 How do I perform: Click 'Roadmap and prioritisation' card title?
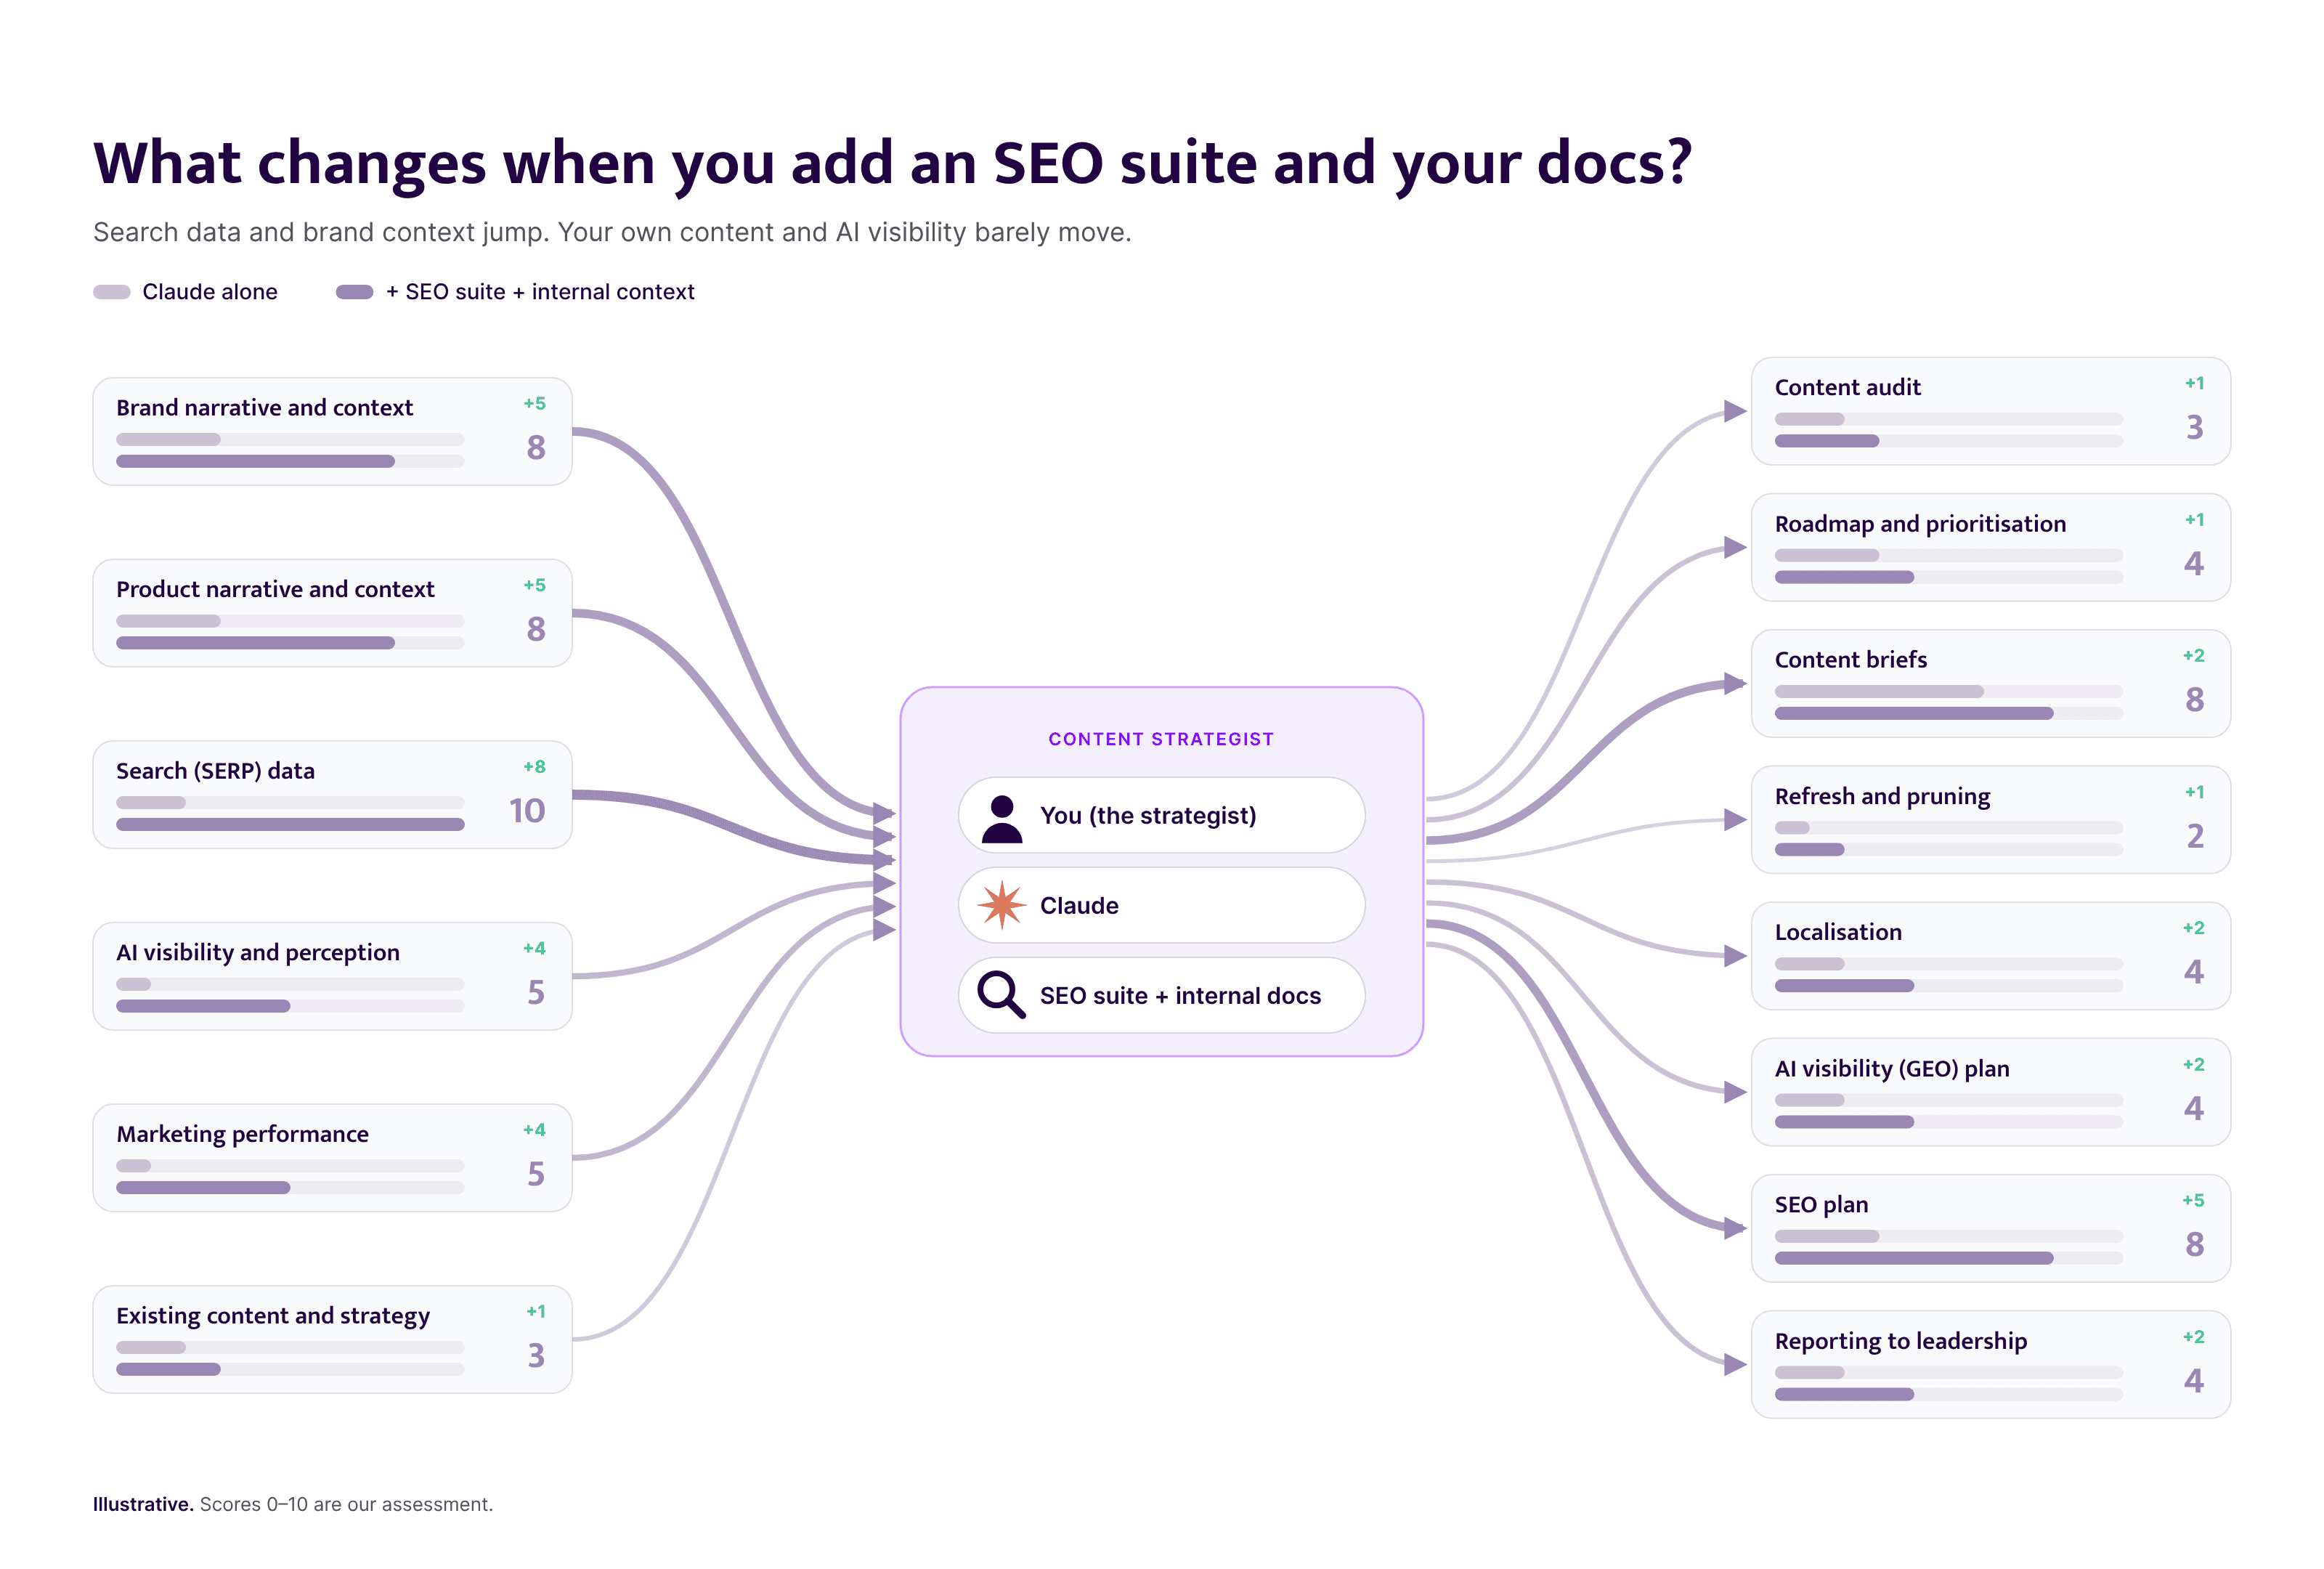pyautogui.click(x=1920, y=524)
